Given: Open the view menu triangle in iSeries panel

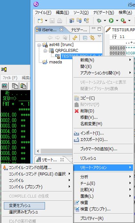Looking at the screenshot, I should [x=99, y=36].
